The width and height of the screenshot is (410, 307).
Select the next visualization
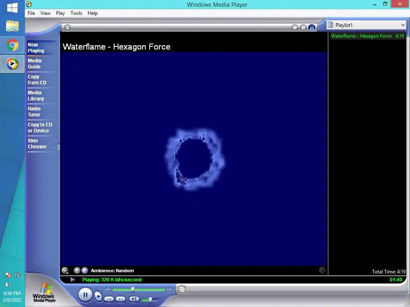tap(84, 271)
